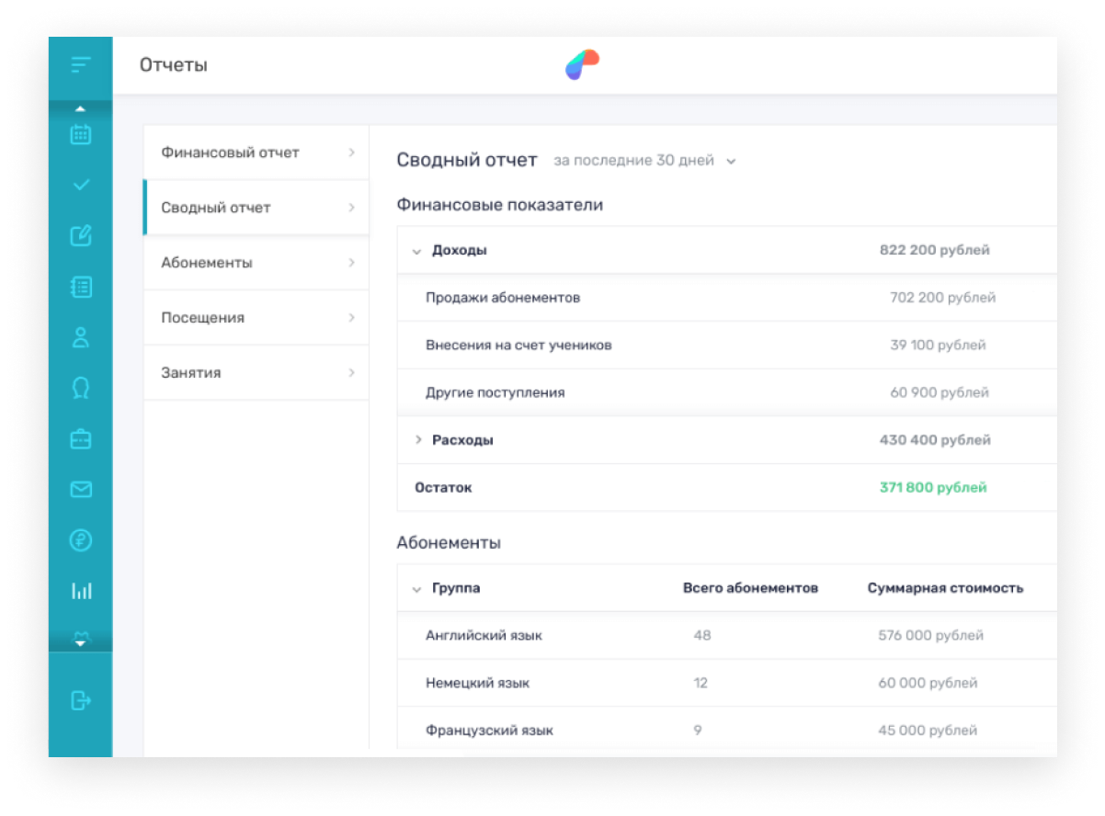Click the 371 800 рублей balance value
This screenshot has width=1105, height=816.
point(933,488)
